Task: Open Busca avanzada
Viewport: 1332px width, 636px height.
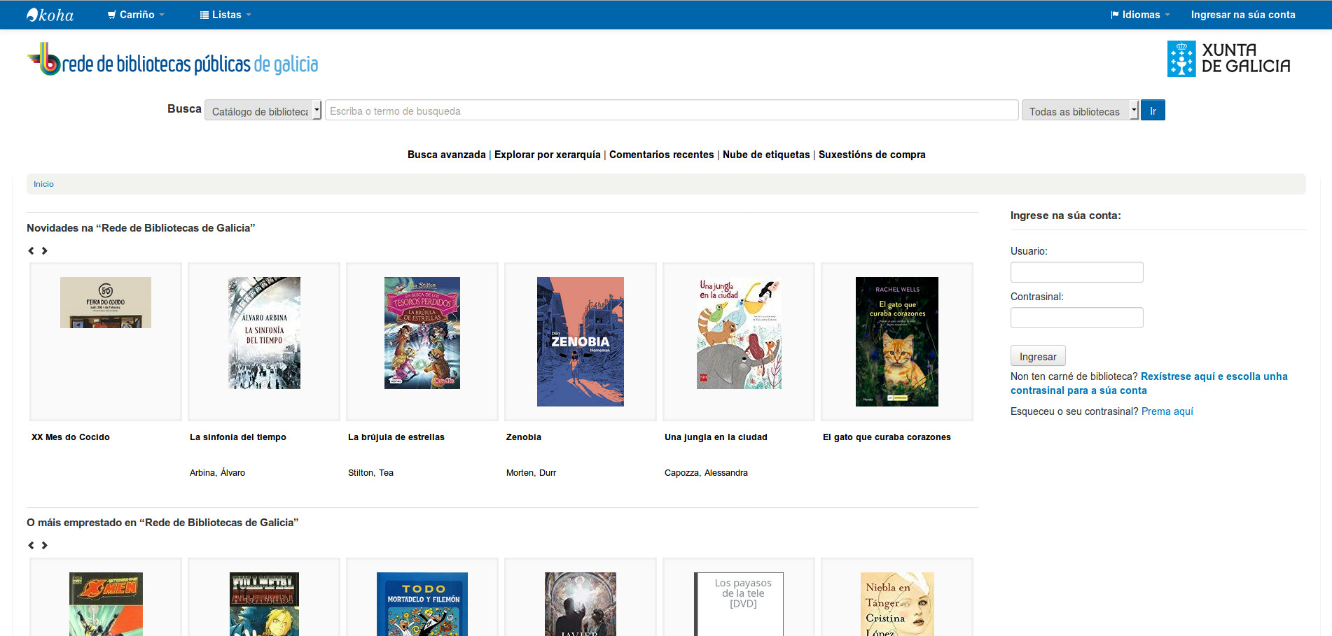Action: tap(446, 155)
